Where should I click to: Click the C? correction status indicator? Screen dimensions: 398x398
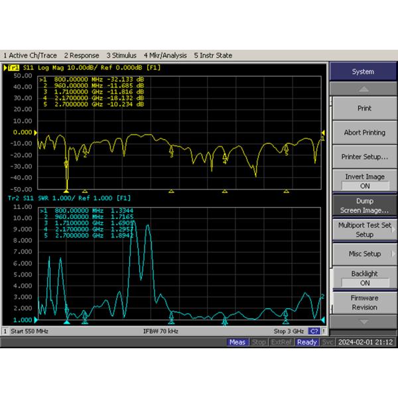pos(314,331)
